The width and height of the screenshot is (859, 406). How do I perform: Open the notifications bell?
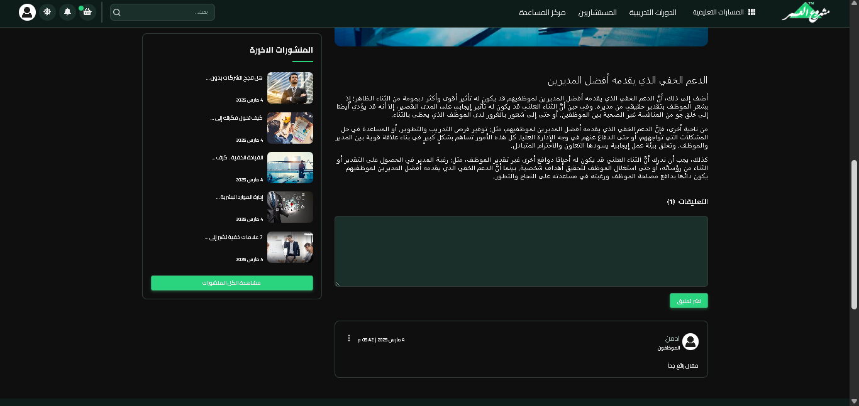pos(67,12)
